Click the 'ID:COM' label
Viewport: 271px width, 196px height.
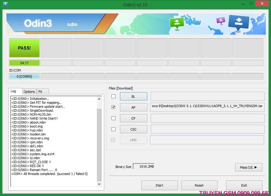point(15,70)
